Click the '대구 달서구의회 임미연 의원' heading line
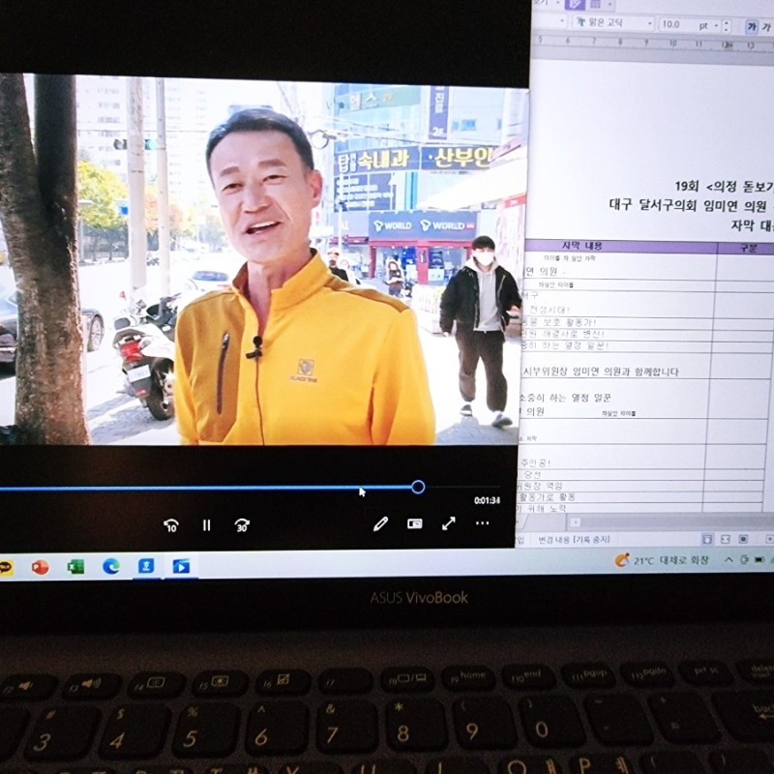This screenshot has height=774, width=774. (x=688, y=205)
